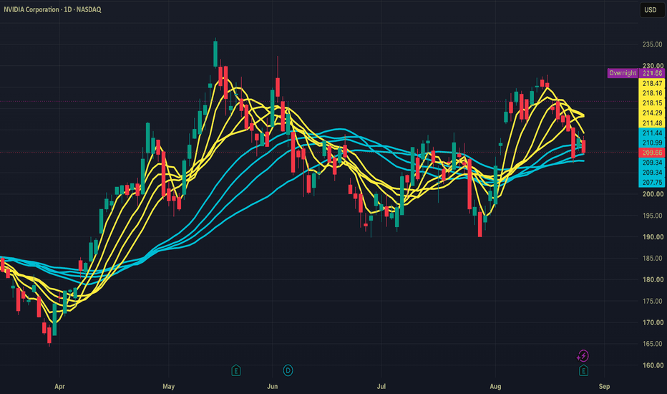The width and height of the screenshot is (667, 394).
Task: Select the Overnight price label
Action: 623,73
